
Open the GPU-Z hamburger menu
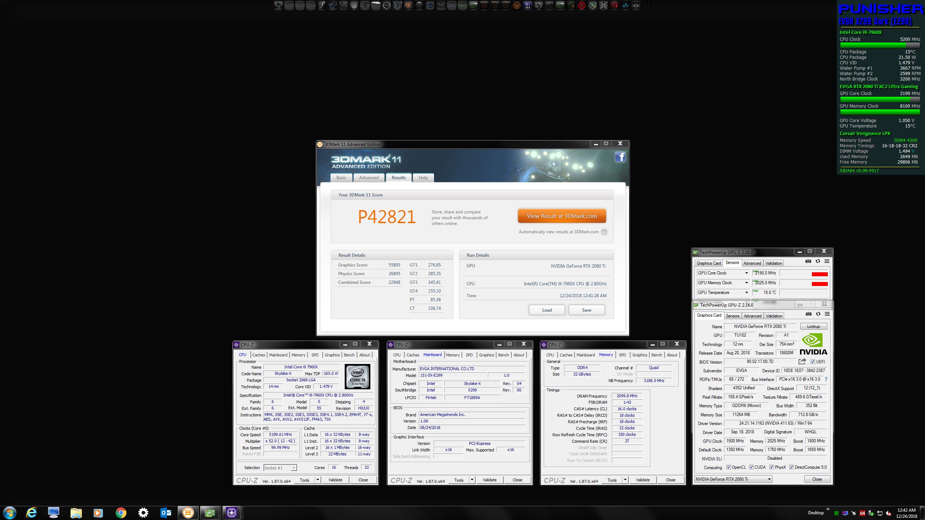pyautogui.click(x=827, y=314)
